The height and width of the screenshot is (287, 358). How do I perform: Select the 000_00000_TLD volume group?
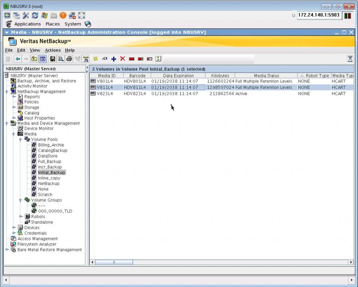tap(55, 211)
